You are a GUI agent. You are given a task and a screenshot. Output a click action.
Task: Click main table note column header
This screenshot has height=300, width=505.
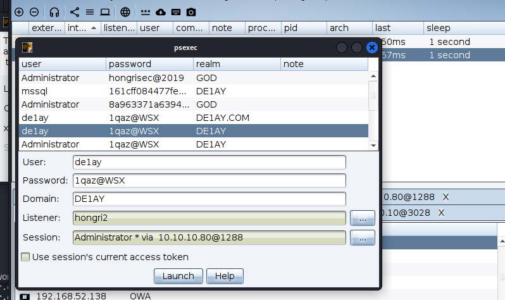click(x=227, y=28)
